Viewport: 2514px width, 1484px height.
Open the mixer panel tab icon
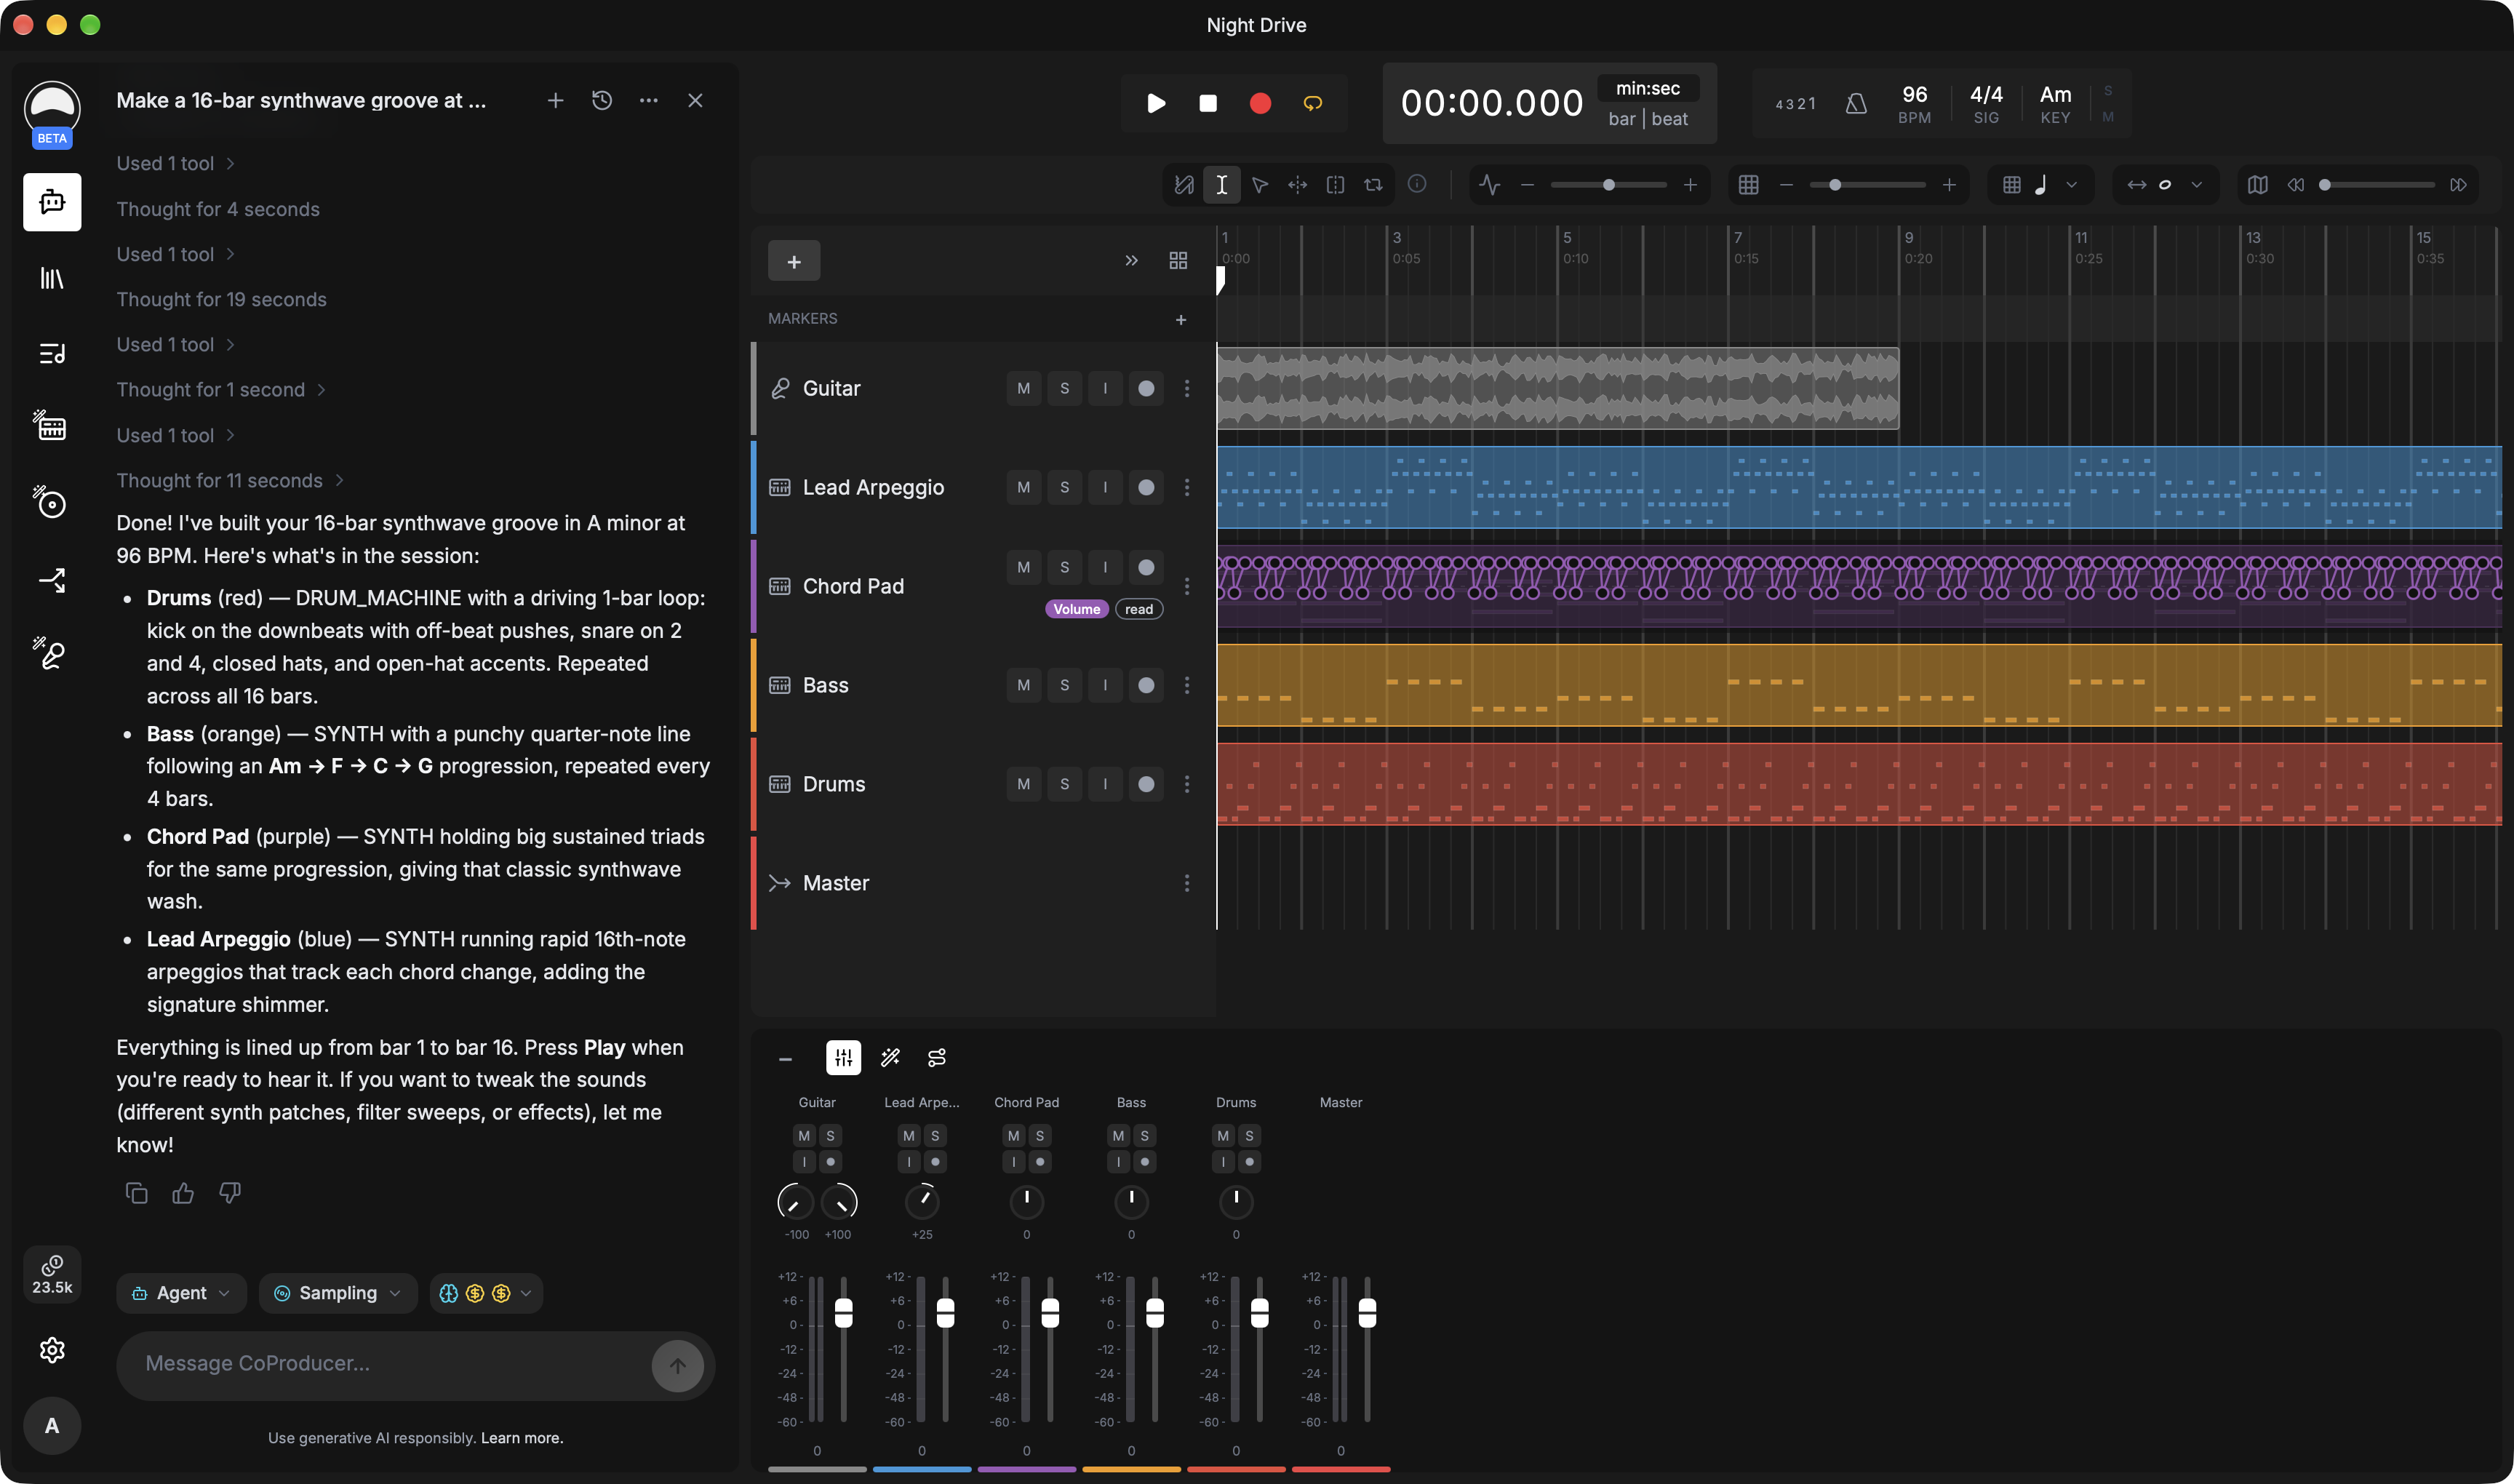pos(843,1057)
